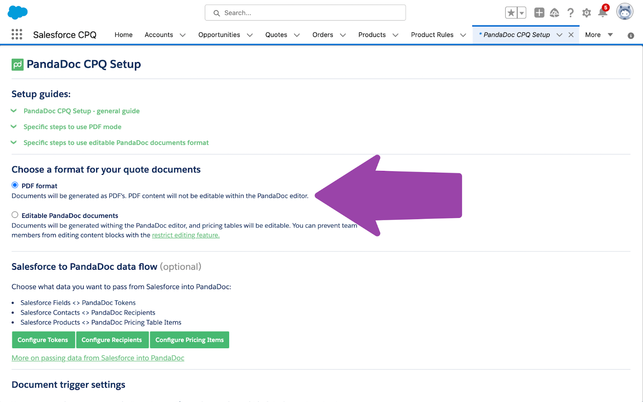Click the Configure Tokens button
This screenshot has width=643, height=402.
pos(43,340)
